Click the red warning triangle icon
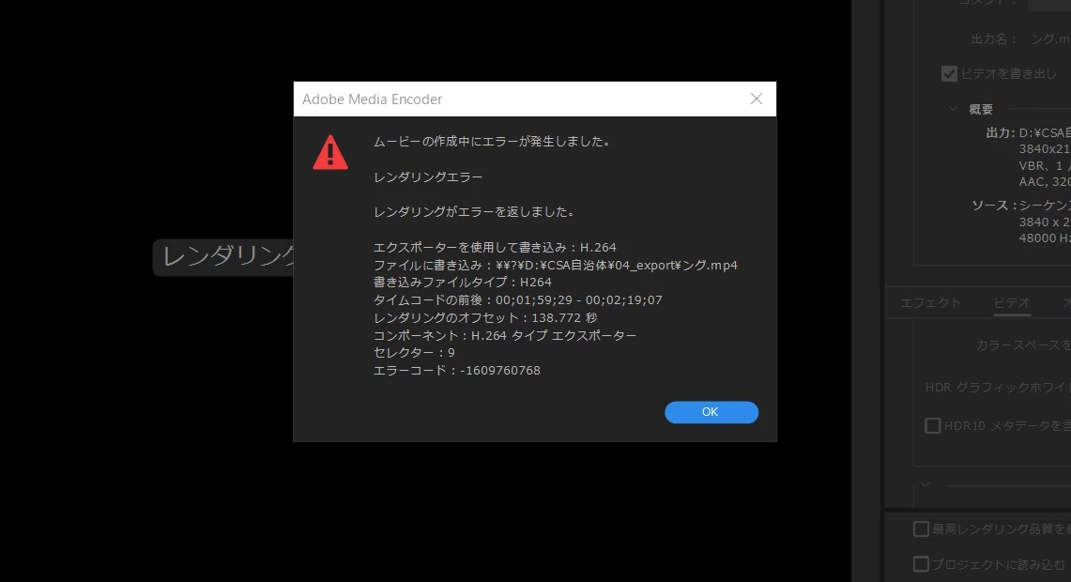1071x582 pixels. 330,152
